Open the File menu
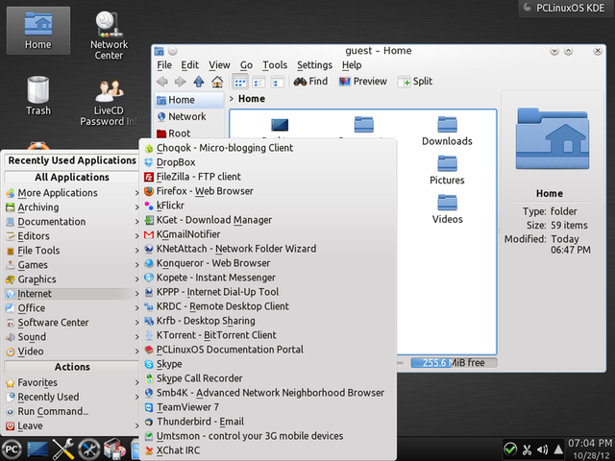 tap(164, 65)
